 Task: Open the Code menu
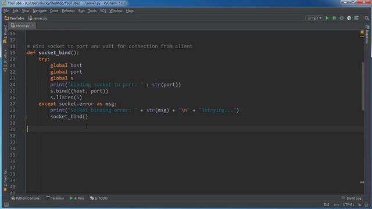pyautogui.click(x=54, y=10)
